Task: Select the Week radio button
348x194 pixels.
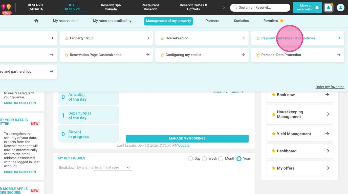Action: coord(204,159)
